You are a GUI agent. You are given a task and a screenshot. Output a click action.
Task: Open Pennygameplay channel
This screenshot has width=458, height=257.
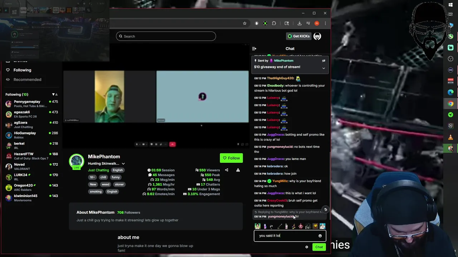[31, 104]
